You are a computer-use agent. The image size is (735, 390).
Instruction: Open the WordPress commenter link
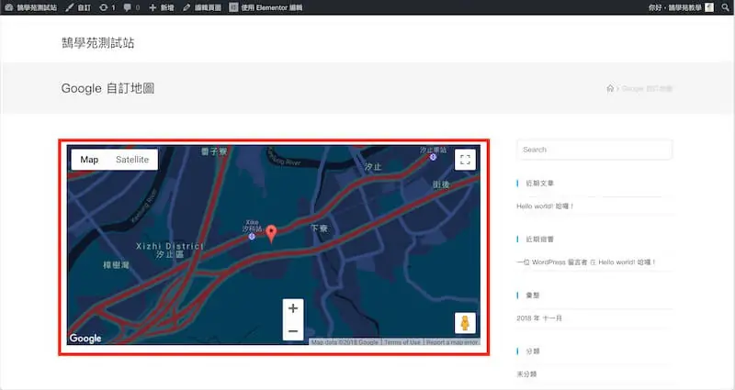coord(552,262)
